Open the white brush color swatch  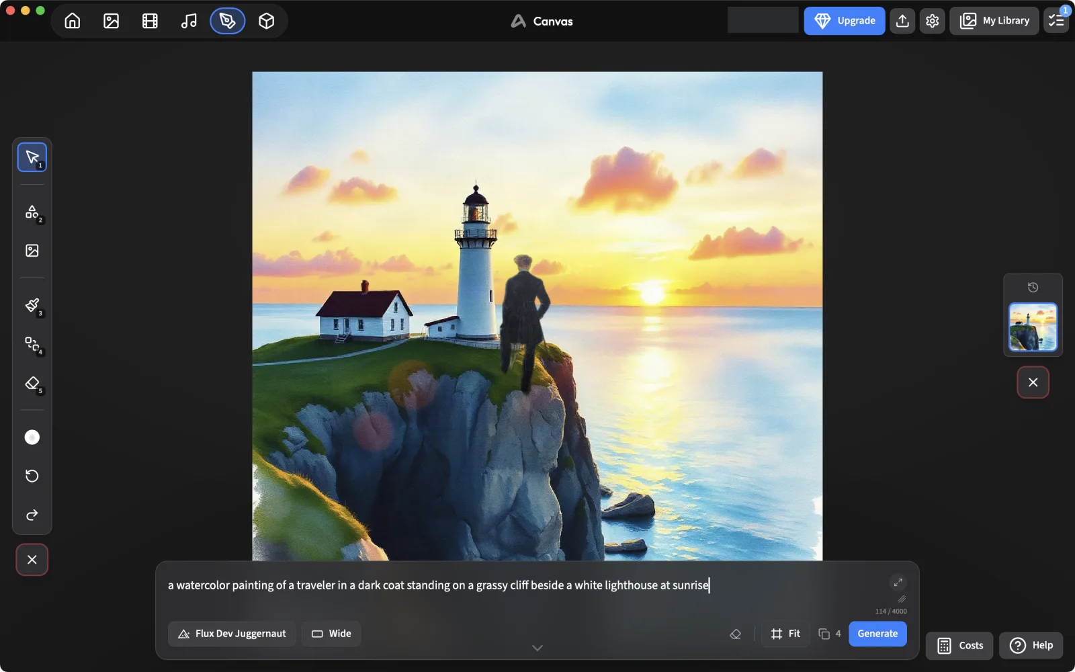tap(32, 437)
